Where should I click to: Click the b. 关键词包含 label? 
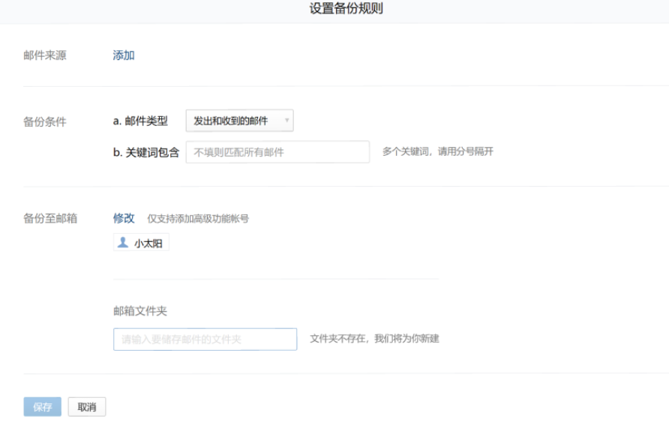pyautogui.click(x=146, y=152)
